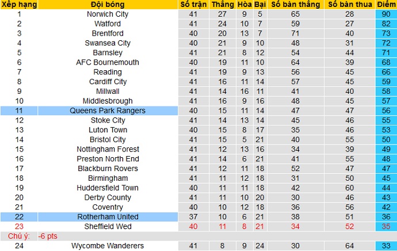This screenshot has height=251, width=397.
Task: Click the Số bàn thua column header
Action: [349, 5]
